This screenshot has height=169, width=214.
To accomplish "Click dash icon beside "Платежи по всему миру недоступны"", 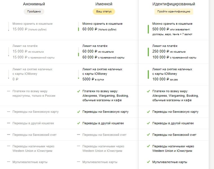I will [8, 91].
